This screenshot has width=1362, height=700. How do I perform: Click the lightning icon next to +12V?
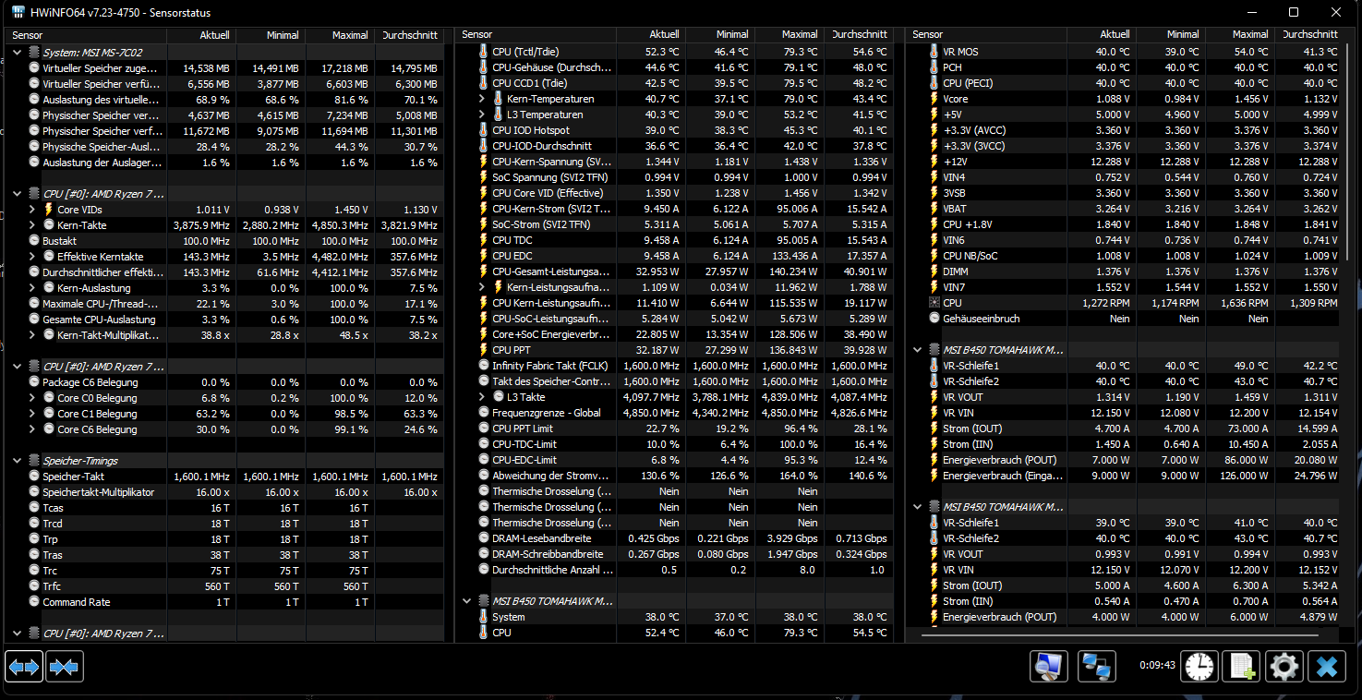click(x=934, y=162)
